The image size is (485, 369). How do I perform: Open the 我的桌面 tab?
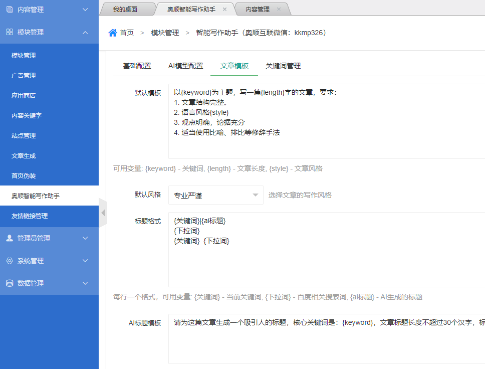point(125,10)
